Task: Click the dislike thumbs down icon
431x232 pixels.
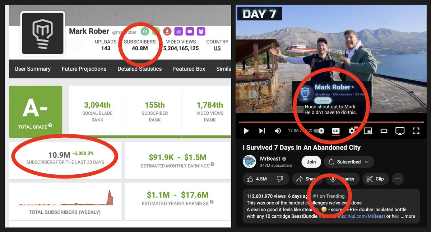Action: tap(280, 179)
